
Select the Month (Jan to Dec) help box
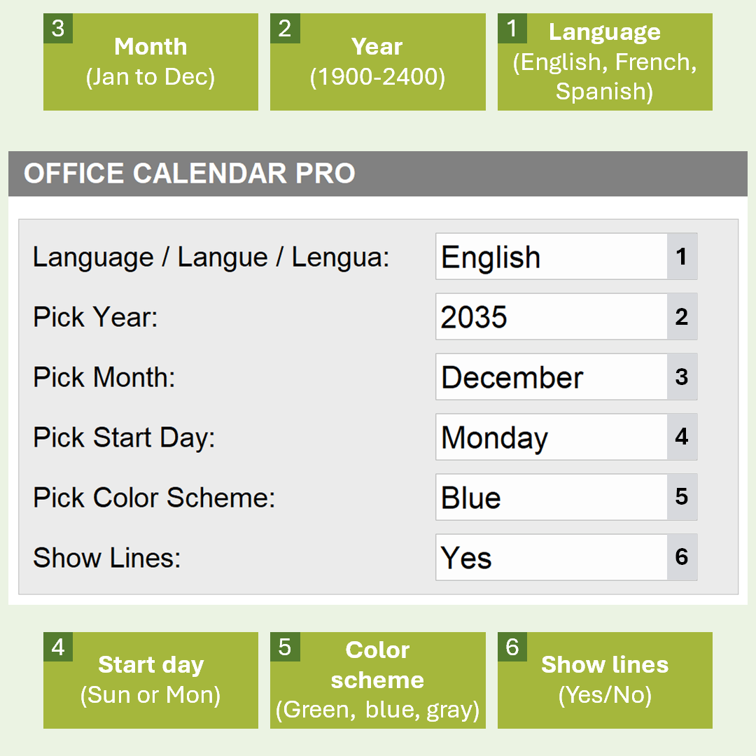point(150,61)
